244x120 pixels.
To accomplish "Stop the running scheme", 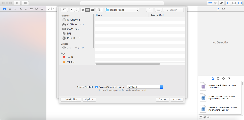I will [25, 3].
